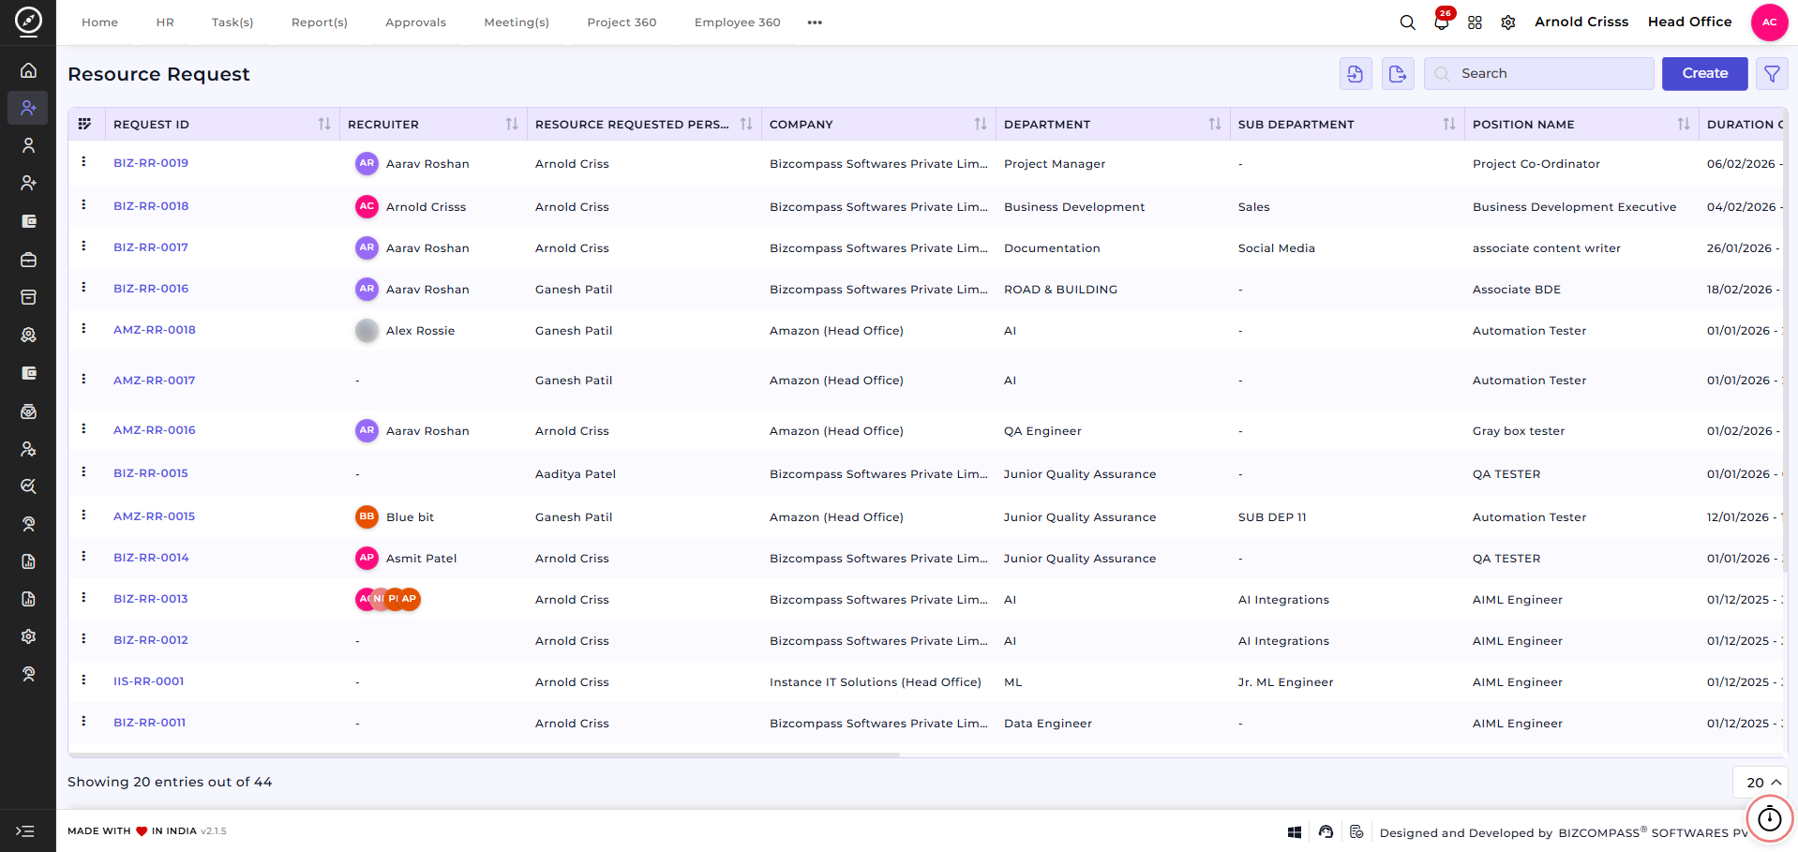Click the AC profile avatar in top bar
This screenshot has width=1798, height=852.
tap(1769, 22)
